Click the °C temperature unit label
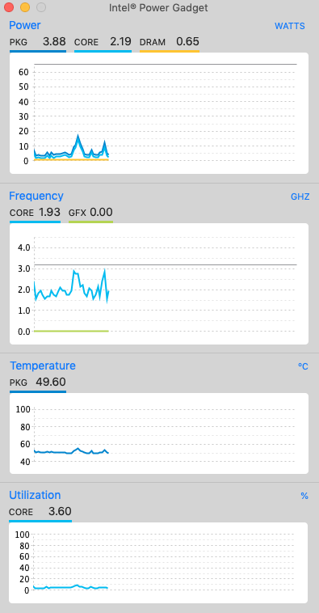 coord(303,366)
